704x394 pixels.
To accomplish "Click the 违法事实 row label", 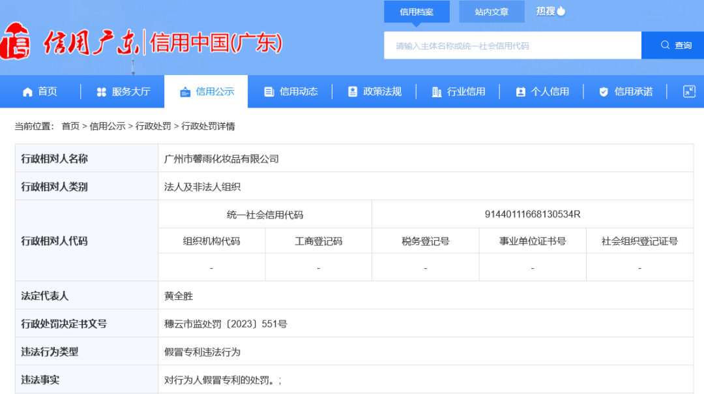I will click(40, 380).
